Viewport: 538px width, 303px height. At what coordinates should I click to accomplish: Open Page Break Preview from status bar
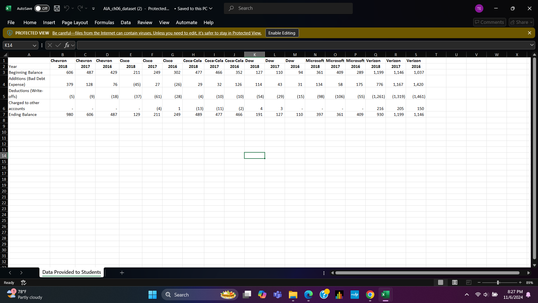point(469,283)
